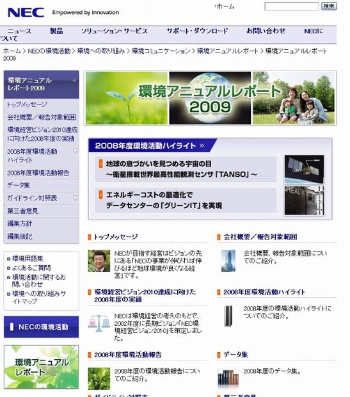Open the 製品 menu
The height and width of the screenshot is (397, 350).
coord(56,31)
